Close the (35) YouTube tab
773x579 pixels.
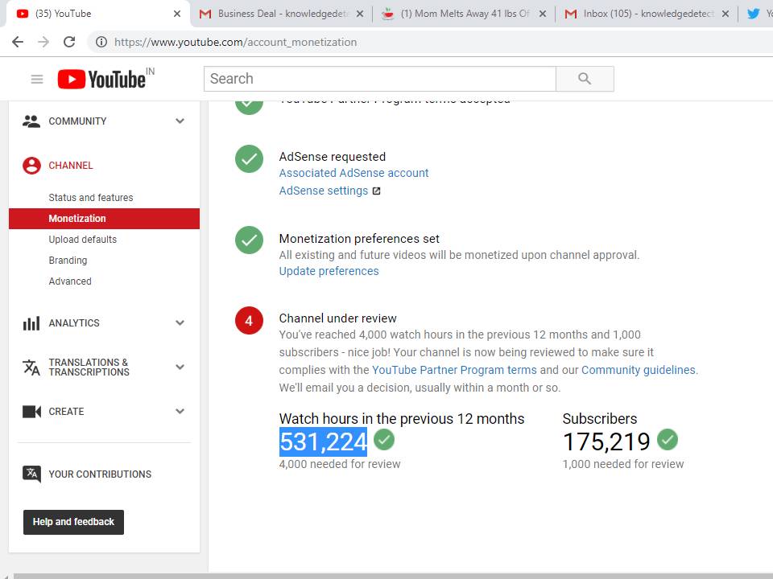(x=177, y=14)
